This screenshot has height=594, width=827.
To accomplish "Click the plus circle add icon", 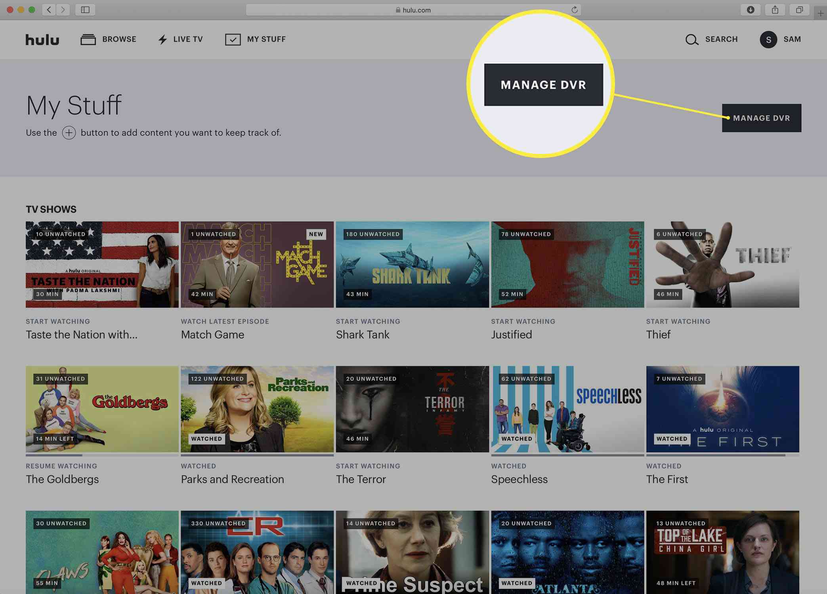I will (69, 133).
